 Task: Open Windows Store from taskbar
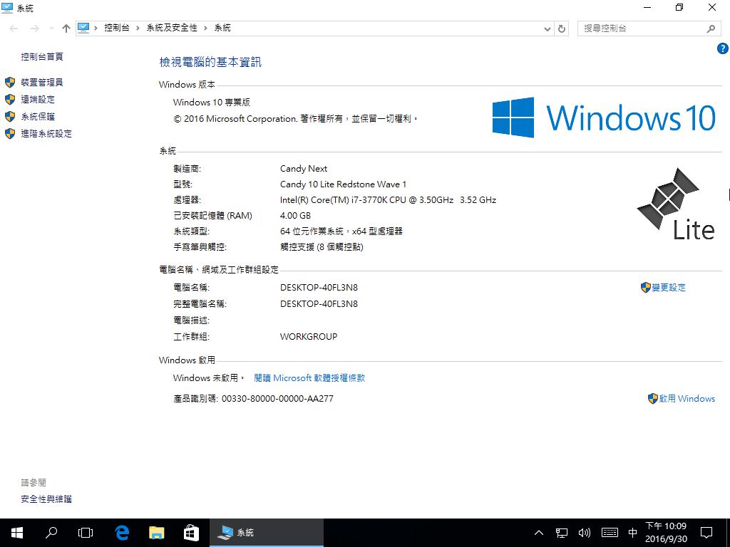coord(191,533)
